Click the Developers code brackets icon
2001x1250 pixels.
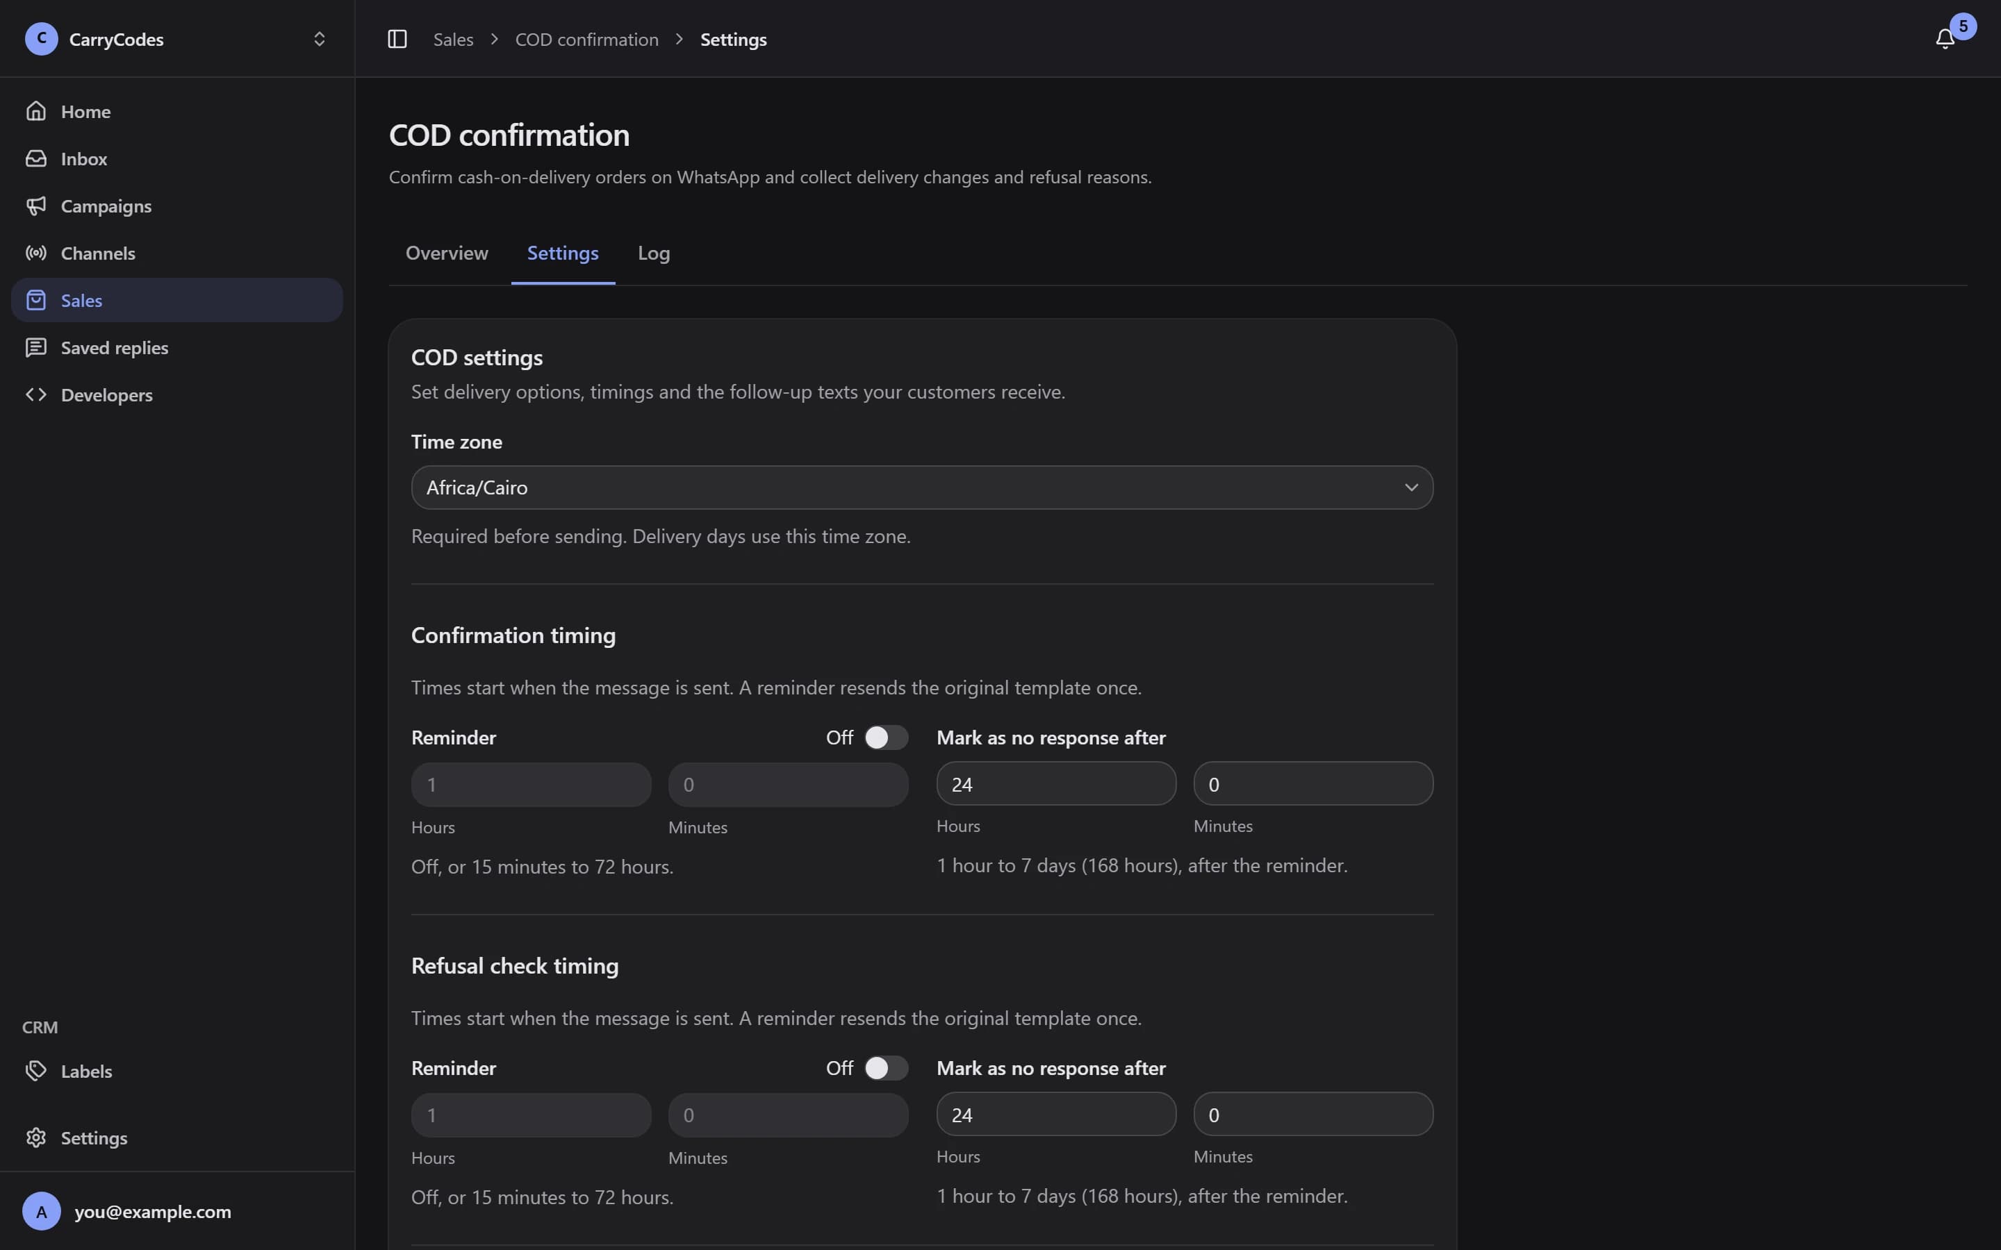tap(35, 394)
